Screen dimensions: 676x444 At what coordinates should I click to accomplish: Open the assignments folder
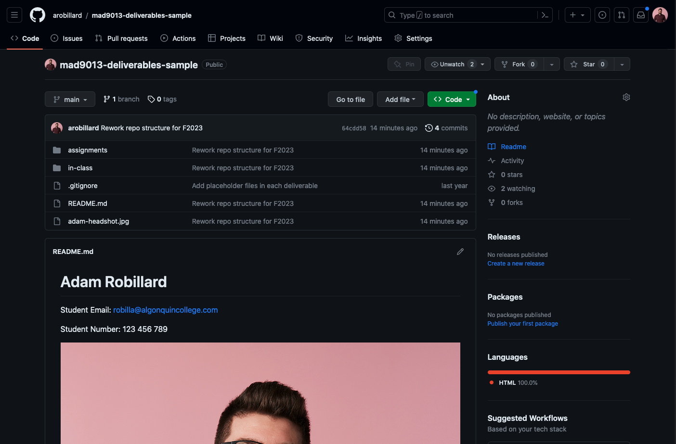[88, 150]
